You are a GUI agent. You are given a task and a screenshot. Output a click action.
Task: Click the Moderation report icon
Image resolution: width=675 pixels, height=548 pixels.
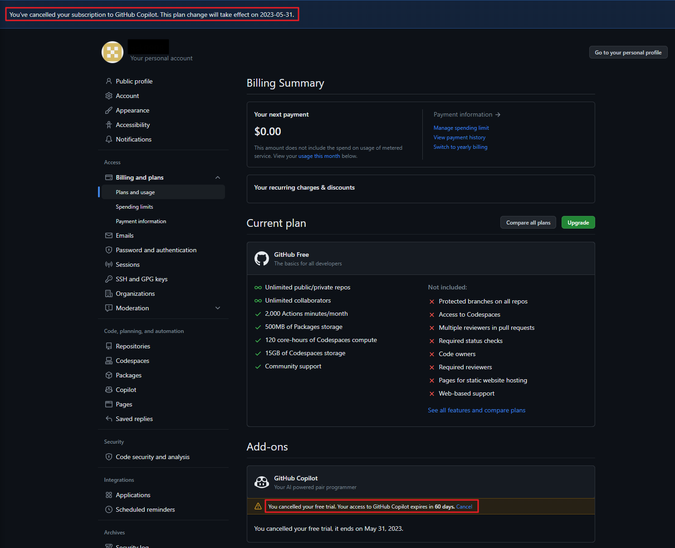tap(109, 308)
